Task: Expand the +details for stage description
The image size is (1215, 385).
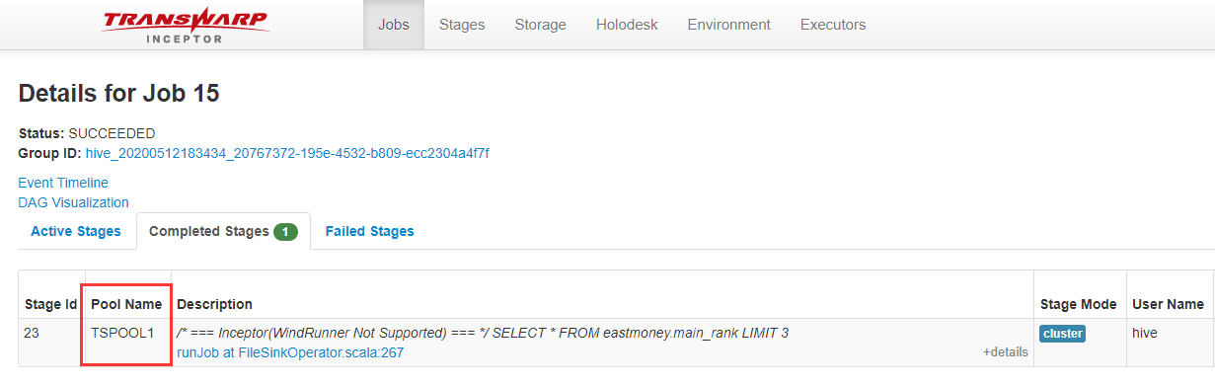Action: 1005,352
